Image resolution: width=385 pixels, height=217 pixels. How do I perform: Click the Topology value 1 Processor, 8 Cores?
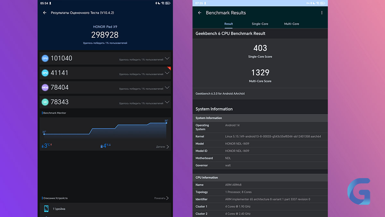pos(238,192)
